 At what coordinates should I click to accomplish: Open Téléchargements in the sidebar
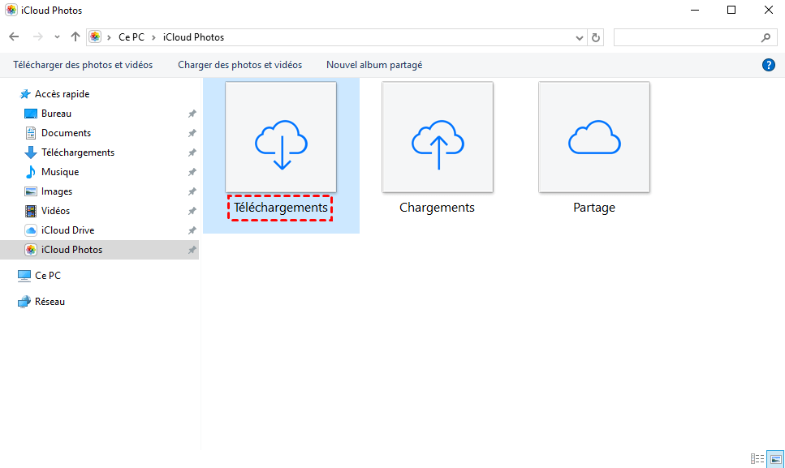pyautogui.click(x=78, y=152)
